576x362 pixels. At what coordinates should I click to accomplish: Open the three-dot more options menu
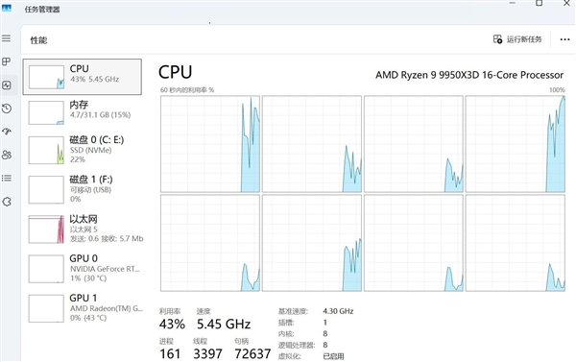point(564,39)
